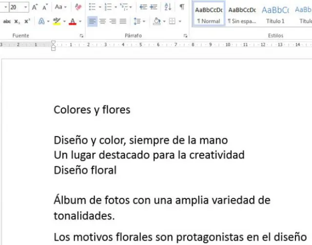
Task: Choose the Sin espaciado style
Action: pyautogui.click(x=242, y=14)
